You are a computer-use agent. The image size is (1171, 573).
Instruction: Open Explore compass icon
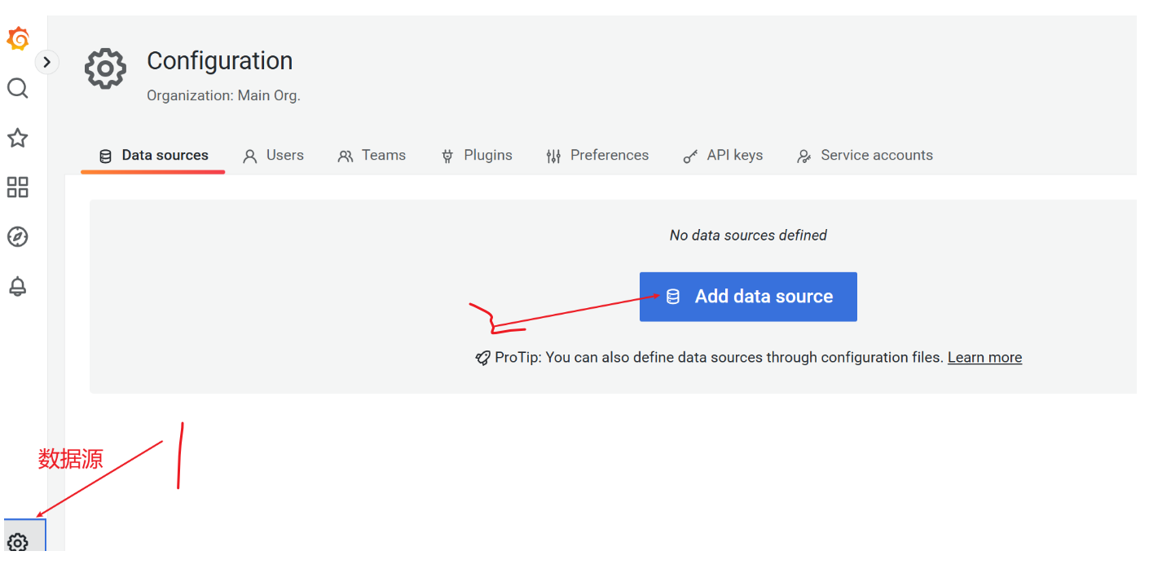pyautogui.click(x=18, y=237)
